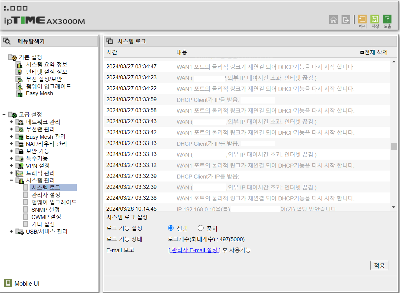Open the Mobile UI link
400x293 pixels.
pos(27,284)
